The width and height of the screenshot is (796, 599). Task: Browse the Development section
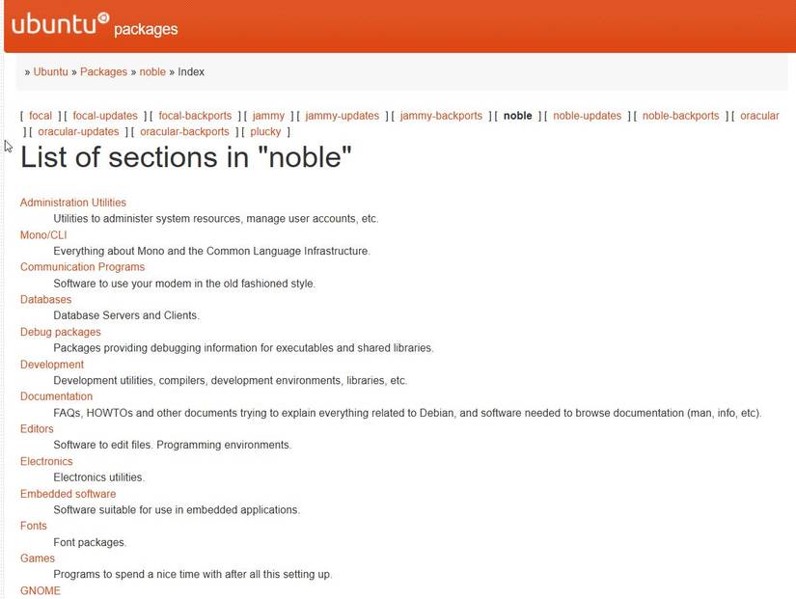52,365
